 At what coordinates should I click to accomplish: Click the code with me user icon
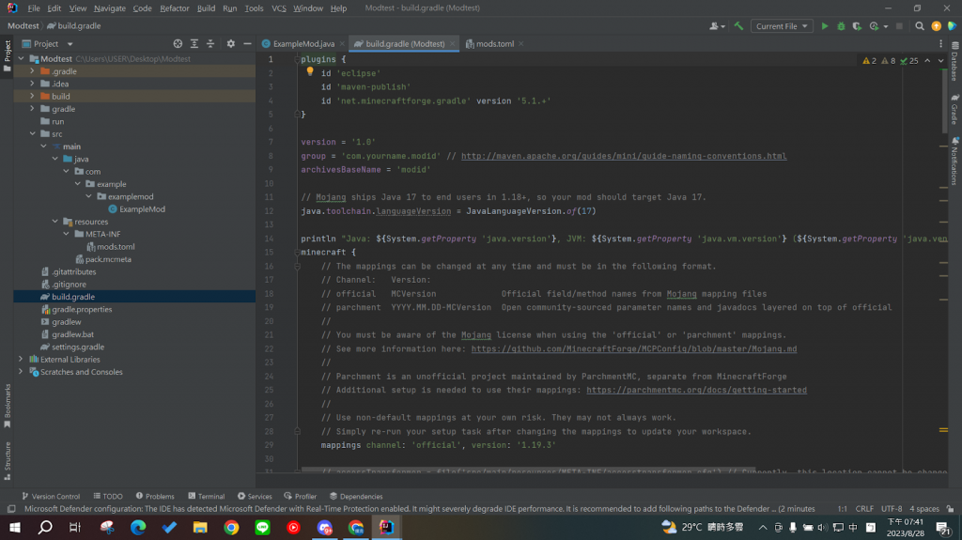click(717, 26)
